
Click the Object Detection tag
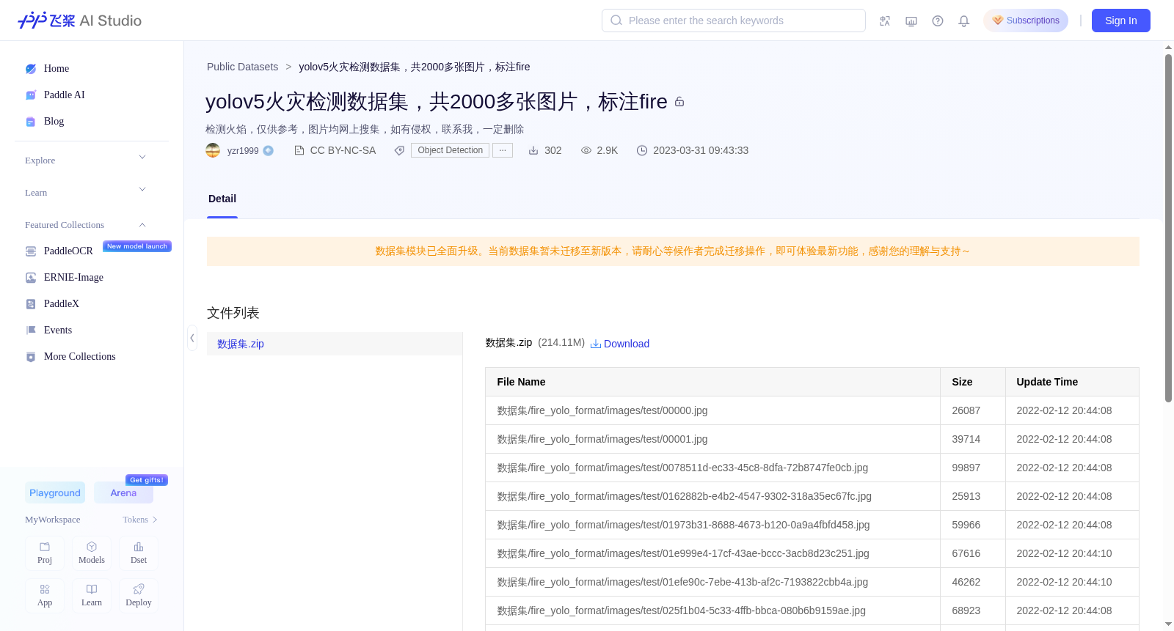pyautogui.click(x=450, y=150)
